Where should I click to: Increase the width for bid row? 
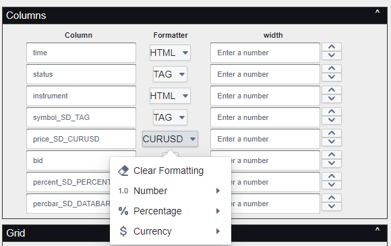click(x=332, y=155)
